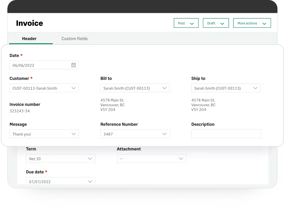Expand the More actions menu
The image size is (284, 208).
pos(252,23)
